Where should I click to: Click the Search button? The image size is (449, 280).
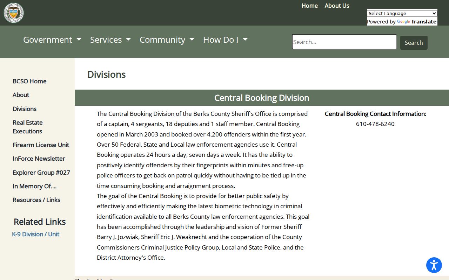coord(414,43)
